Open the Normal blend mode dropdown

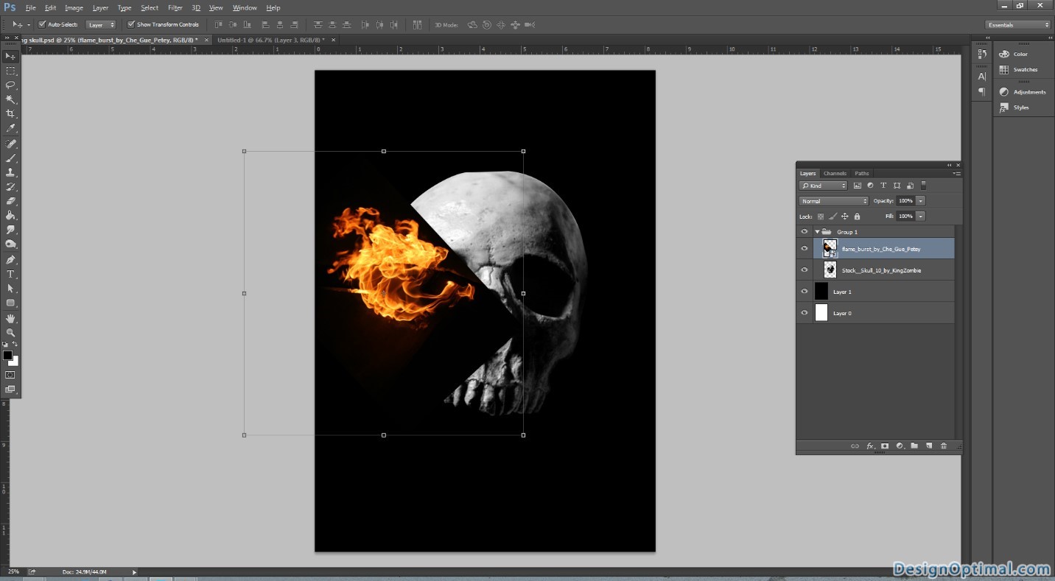point(834,201)
